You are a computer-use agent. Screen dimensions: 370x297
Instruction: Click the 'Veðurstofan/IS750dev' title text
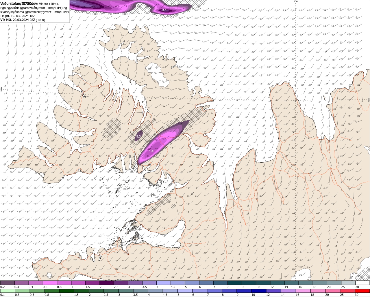tap(19, 3)
